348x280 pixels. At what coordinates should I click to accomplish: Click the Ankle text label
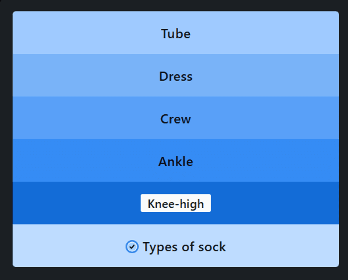pos(176,162)
